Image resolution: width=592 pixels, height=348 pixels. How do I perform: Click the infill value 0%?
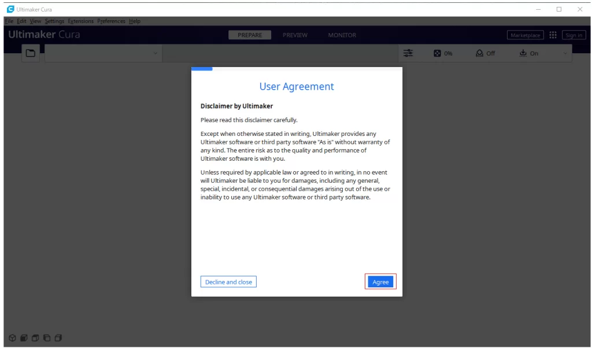[x=448, y=54]
